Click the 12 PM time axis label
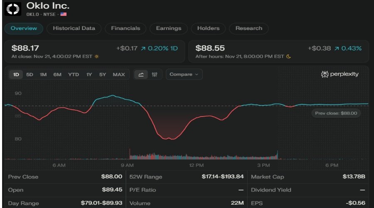The width and height of the screenshot is (374, 208). click(196, 165)
